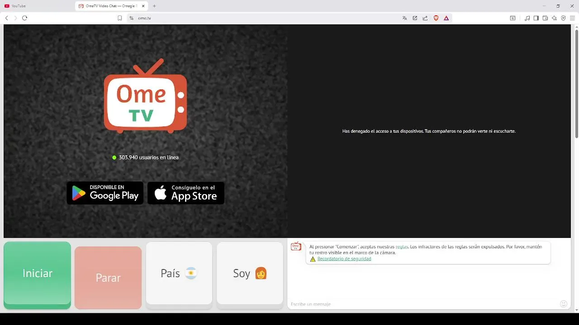Open the translate page icon
Viewport: 579px width, 325px height.
pos(404,18)
